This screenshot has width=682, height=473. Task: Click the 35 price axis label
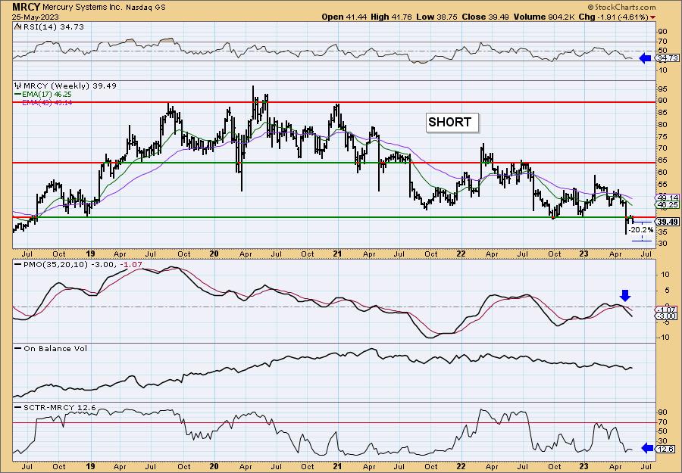(662, 232)
